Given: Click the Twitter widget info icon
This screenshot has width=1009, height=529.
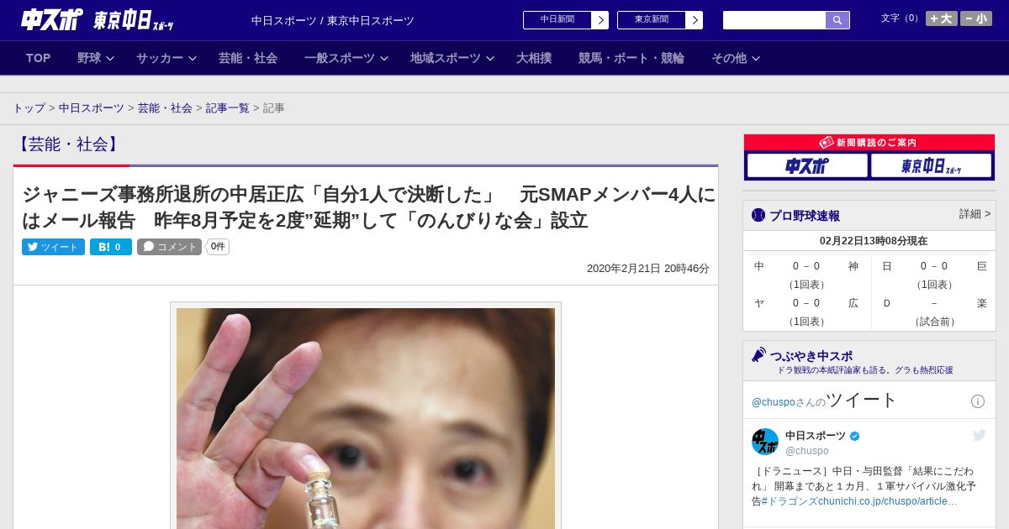Looking at the screenshot, I should tap(978, 401).
